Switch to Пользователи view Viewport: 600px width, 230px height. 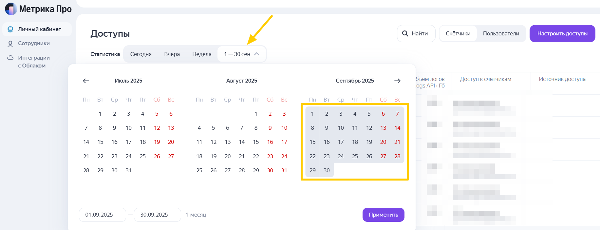tap(501, 33)
